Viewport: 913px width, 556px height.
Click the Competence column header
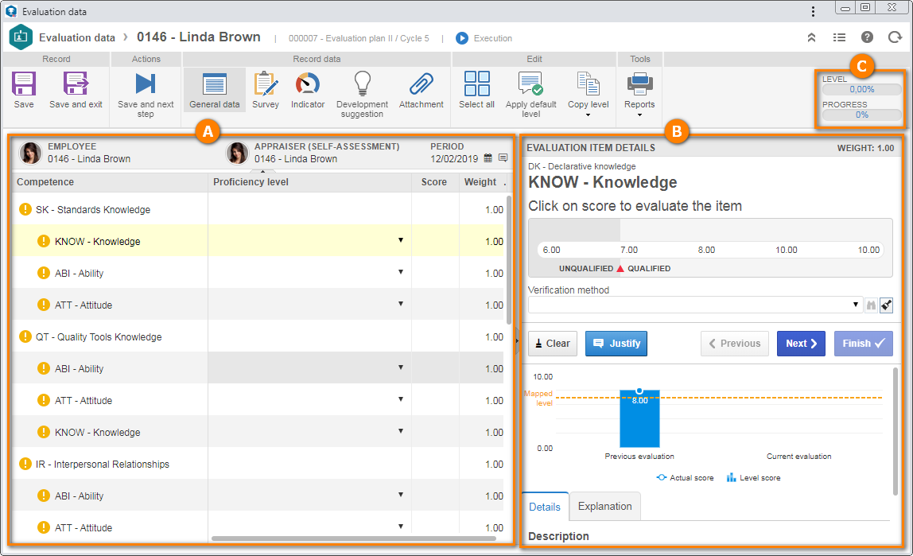coord(110,181)
